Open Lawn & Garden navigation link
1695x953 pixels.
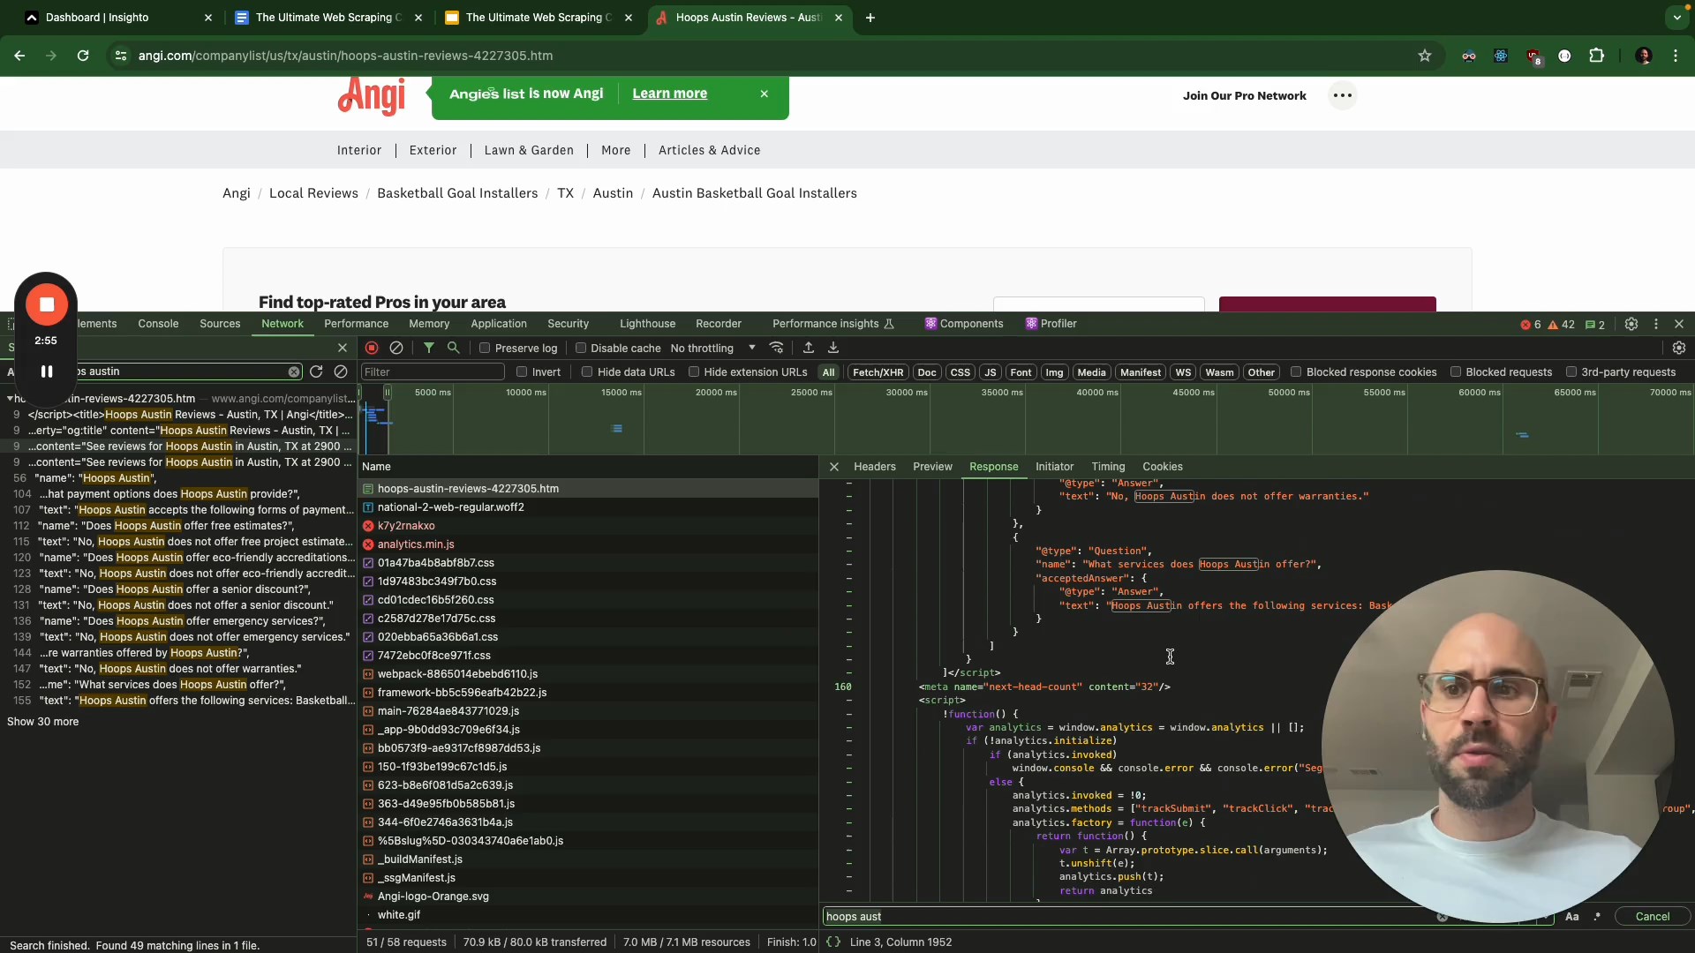point(529,150)
